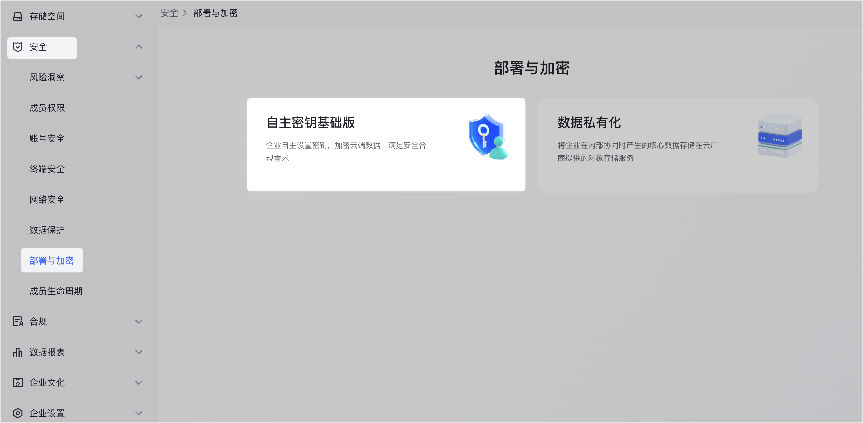Expand the 合规 section chevron
The height and width of the screenshot is (423, 863).
click(138, 322)
